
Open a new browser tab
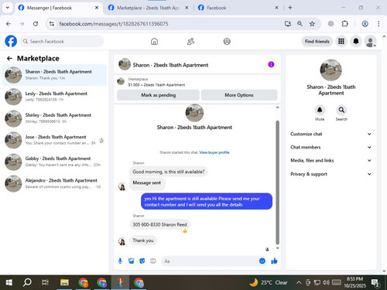coord(290,8)
